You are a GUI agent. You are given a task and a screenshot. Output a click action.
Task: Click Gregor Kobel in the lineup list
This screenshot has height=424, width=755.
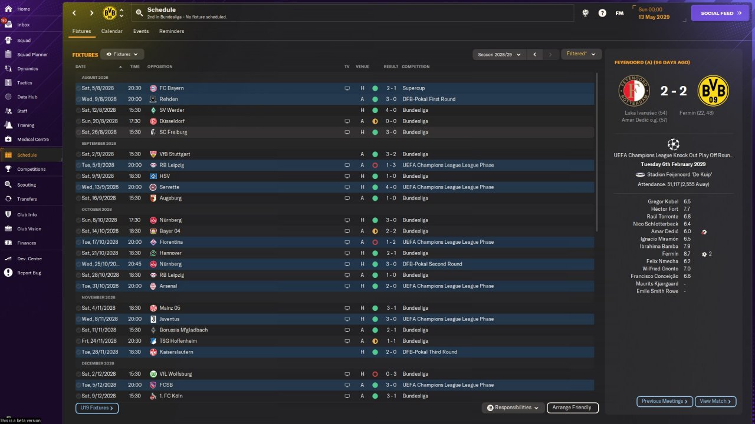tap(663, 201)
